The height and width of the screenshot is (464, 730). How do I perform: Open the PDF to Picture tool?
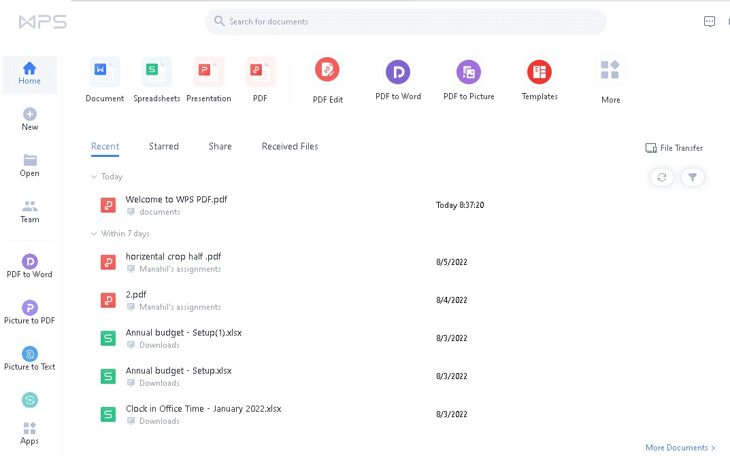[x=469, y=80]
